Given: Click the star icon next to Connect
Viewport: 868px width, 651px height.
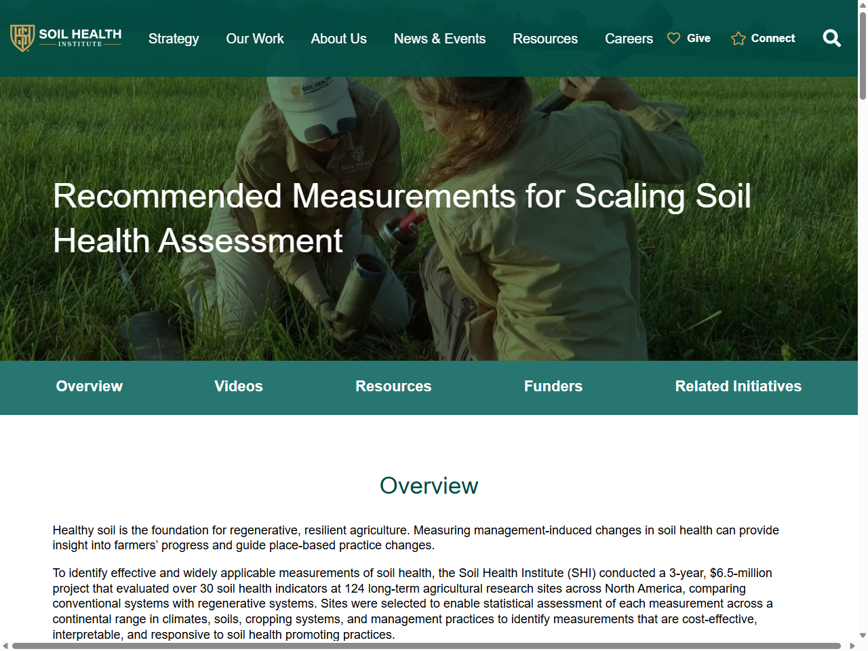Looking at the screenshot, I should click(x=737, y=39).
